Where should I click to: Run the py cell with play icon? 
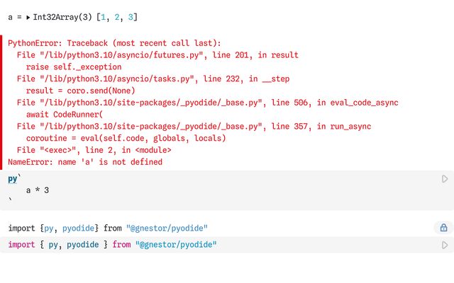coord(445,179)
